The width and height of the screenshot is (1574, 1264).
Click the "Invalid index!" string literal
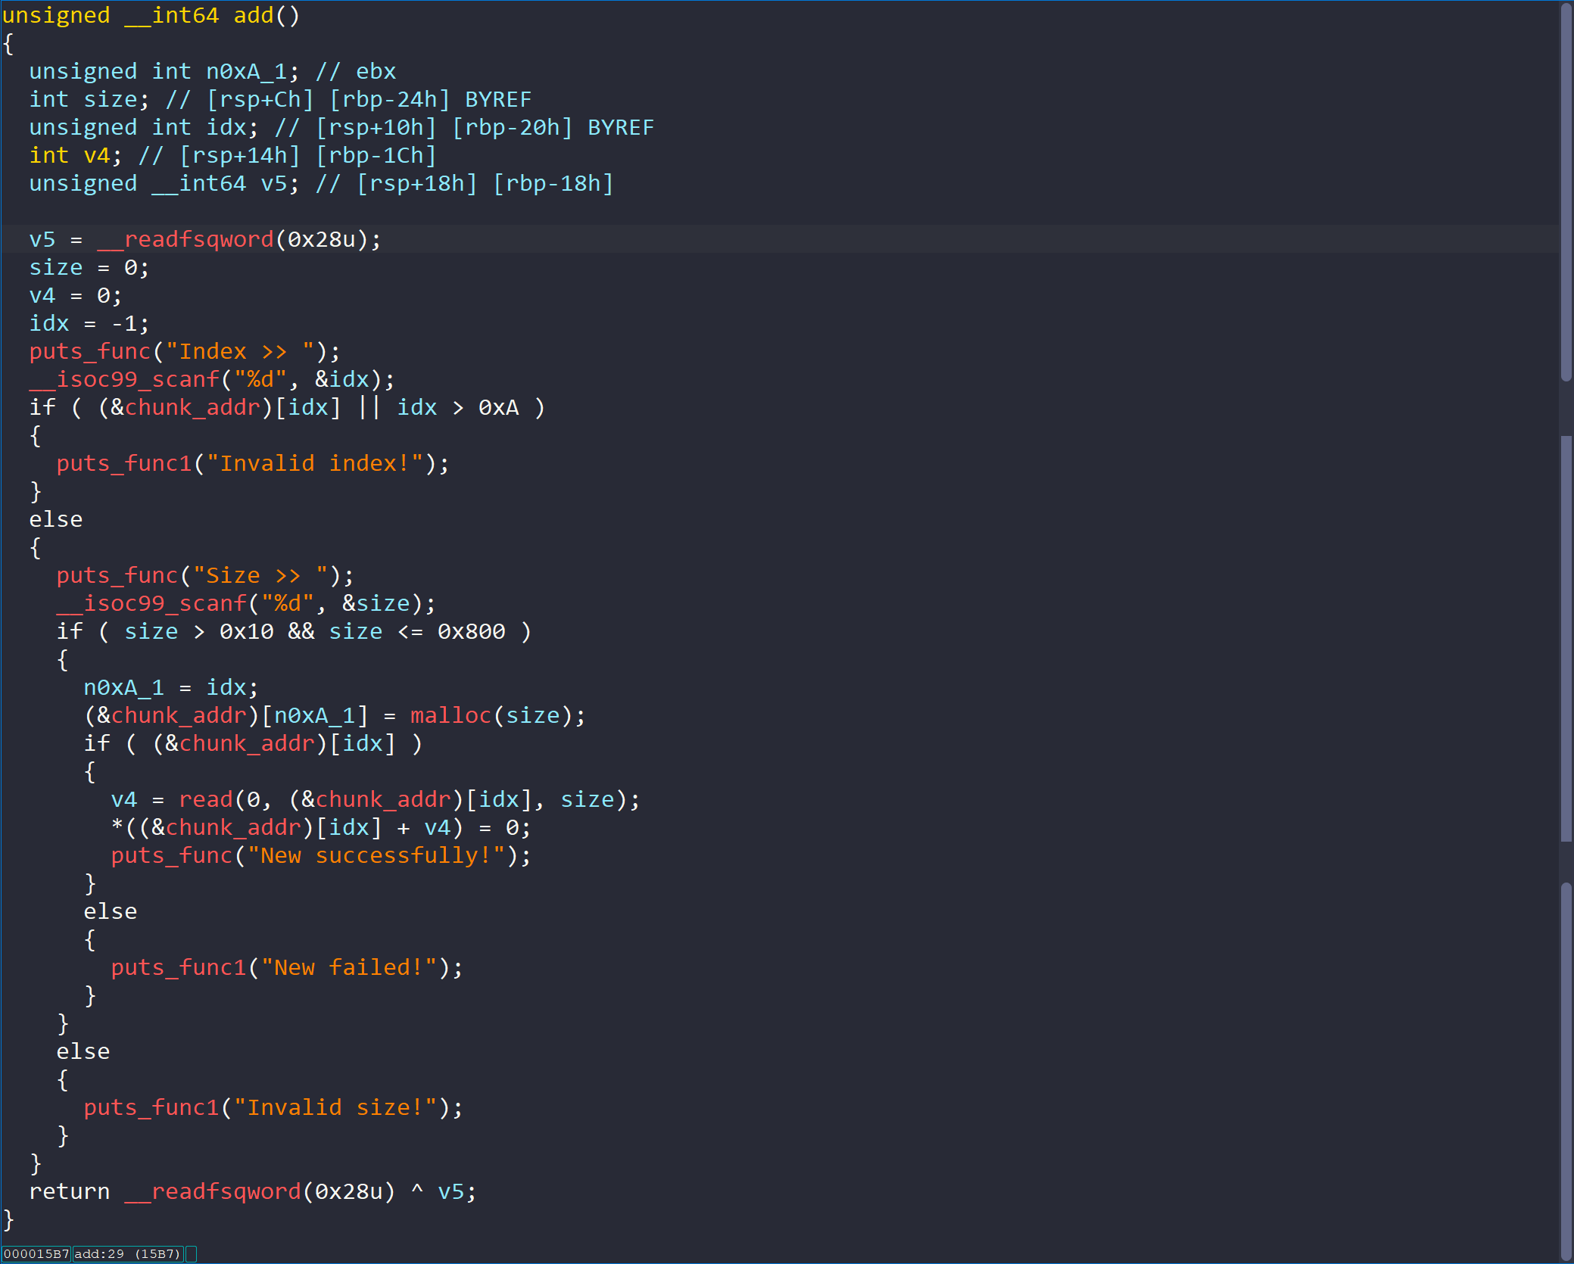(x=314, y=463)
